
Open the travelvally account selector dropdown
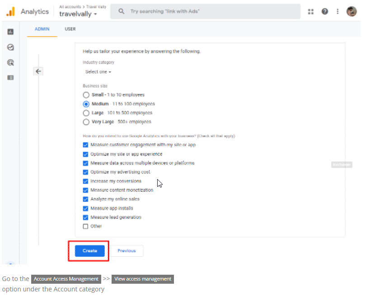tap(78, 14)
